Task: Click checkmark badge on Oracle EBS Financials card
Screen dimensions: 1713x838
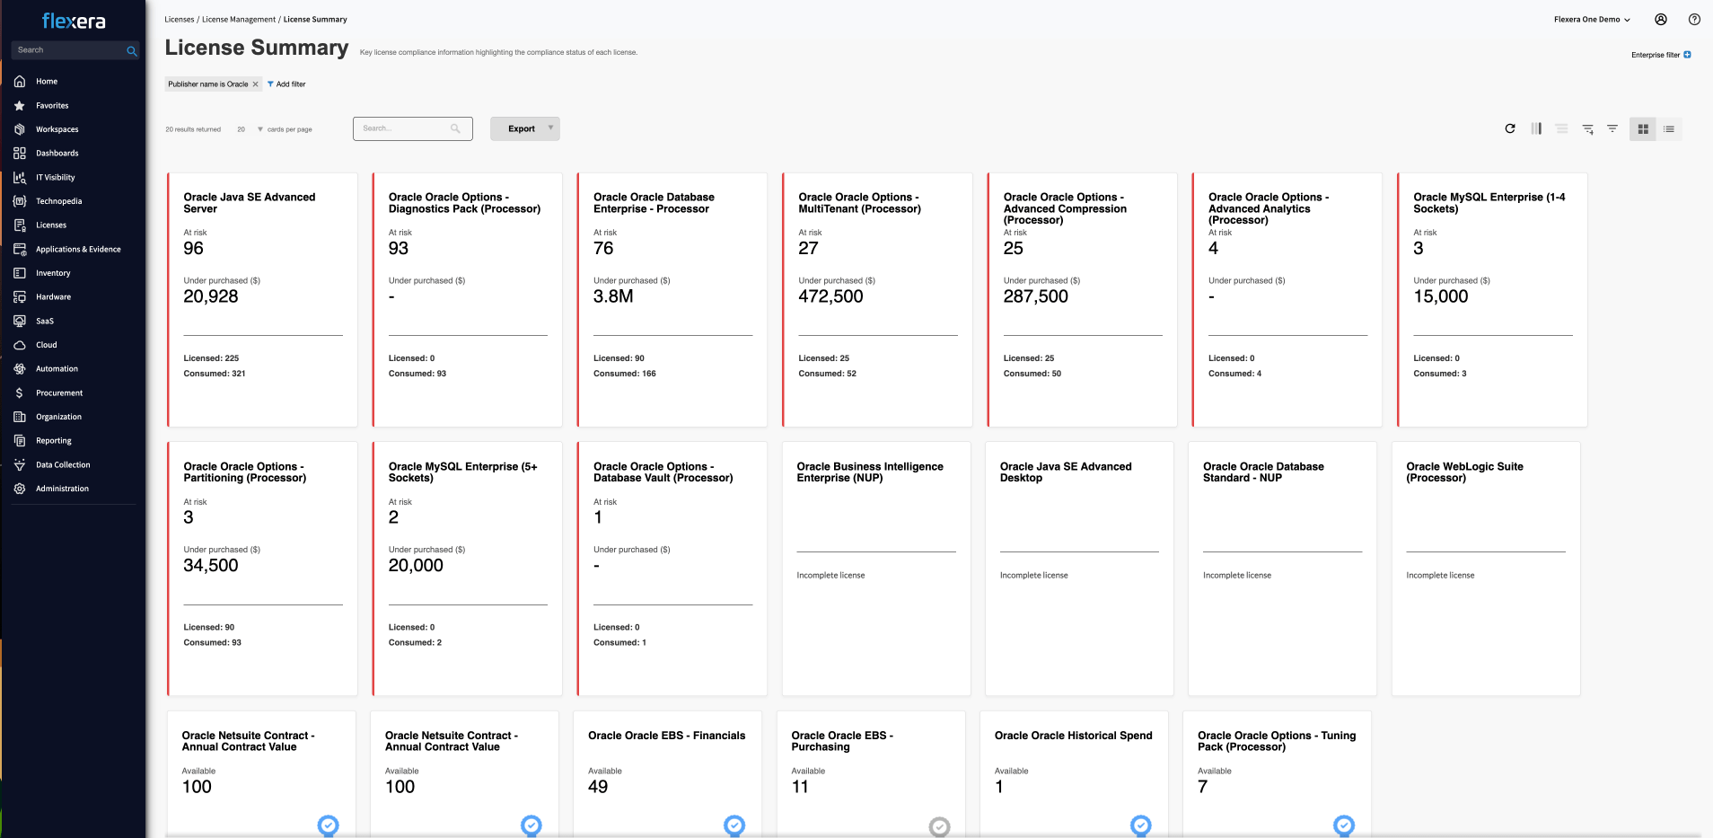Action: pos(734,825)
